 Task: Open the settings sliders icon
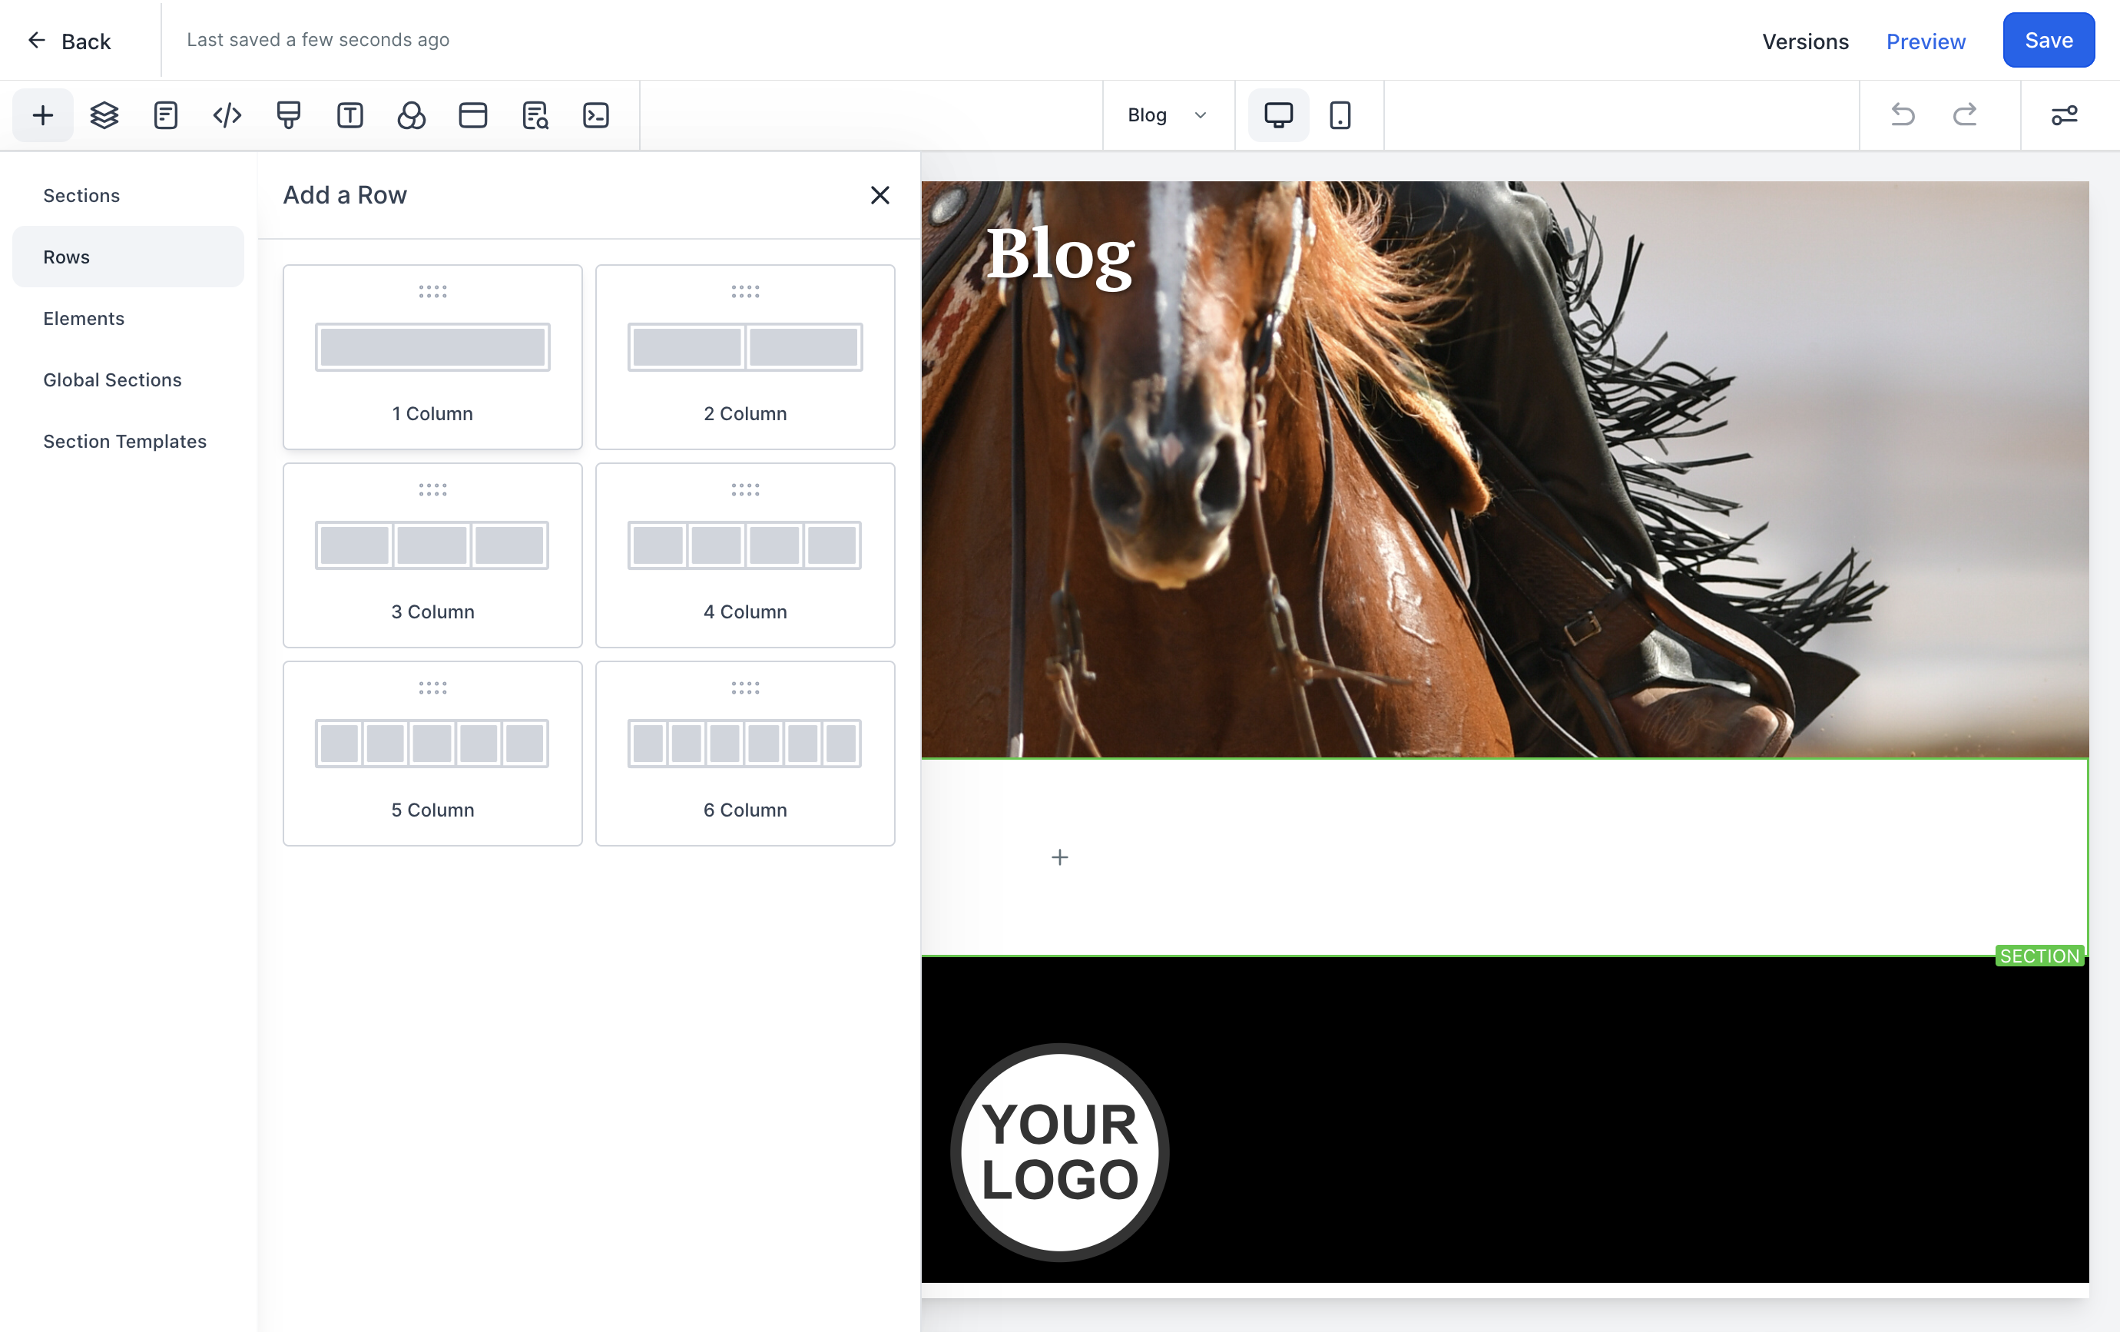2065,115
